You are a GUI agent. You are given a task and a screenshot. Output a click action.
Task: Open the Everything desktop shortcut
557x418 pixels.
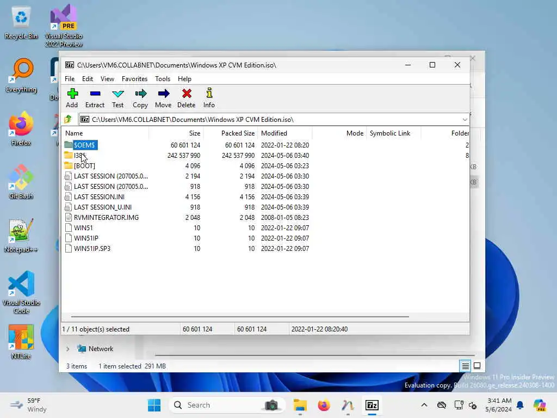[x=21, y=76]
